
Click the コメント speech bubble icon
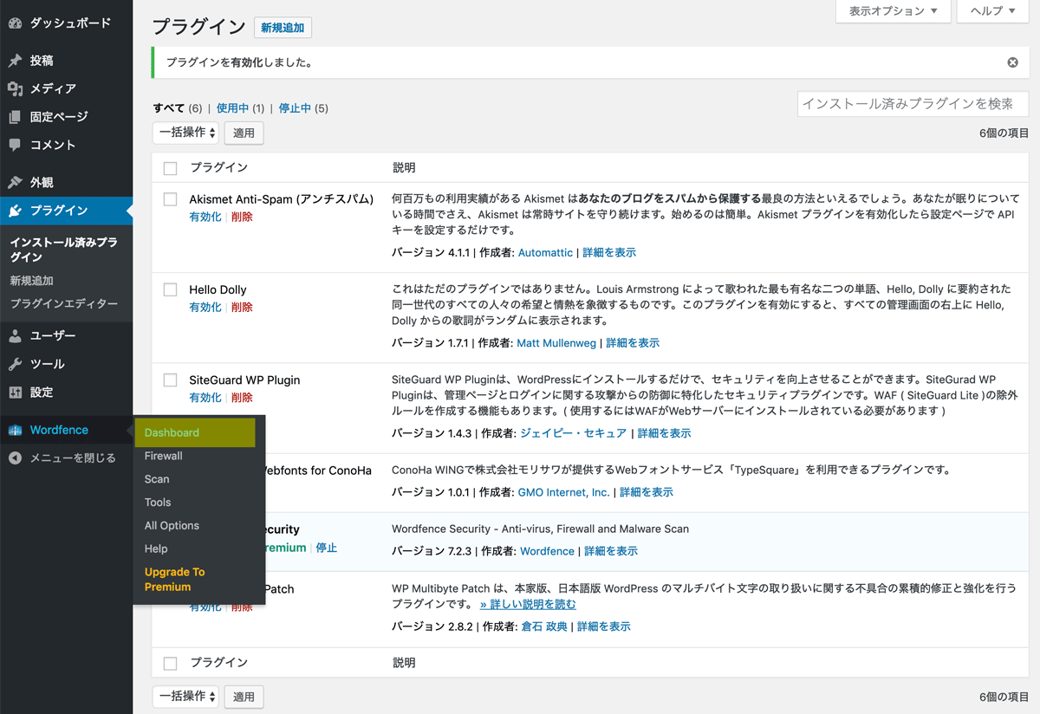(x=15, y=145)
